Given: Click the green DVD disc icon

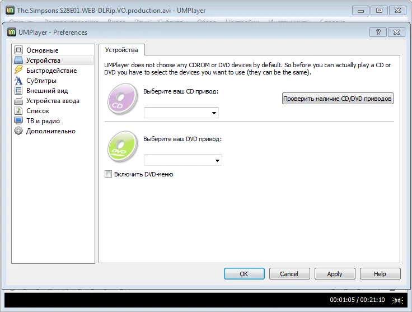Looking at the screenshot, I should (122, 146).
